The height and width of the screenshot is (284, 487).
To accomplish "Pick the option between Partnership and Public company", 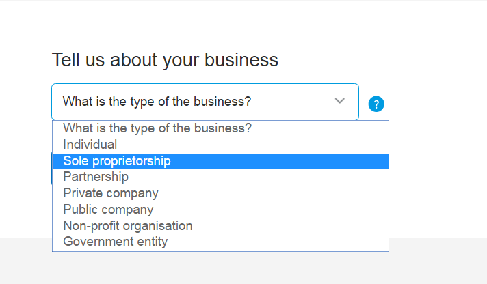I will 111,193.
